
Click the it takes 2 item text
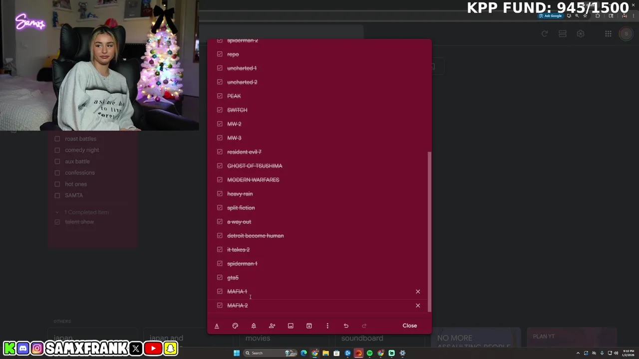point(238,249)
